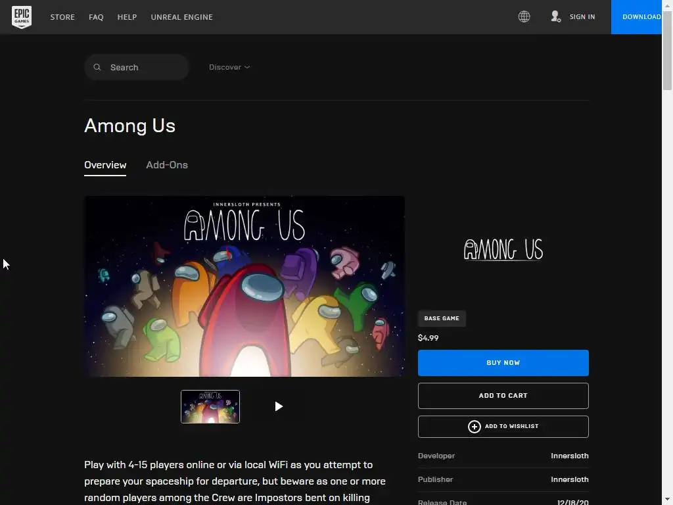Click the main Among Us hero image
The width and height of the screenshot is (673, 505).
pos(244,286)
